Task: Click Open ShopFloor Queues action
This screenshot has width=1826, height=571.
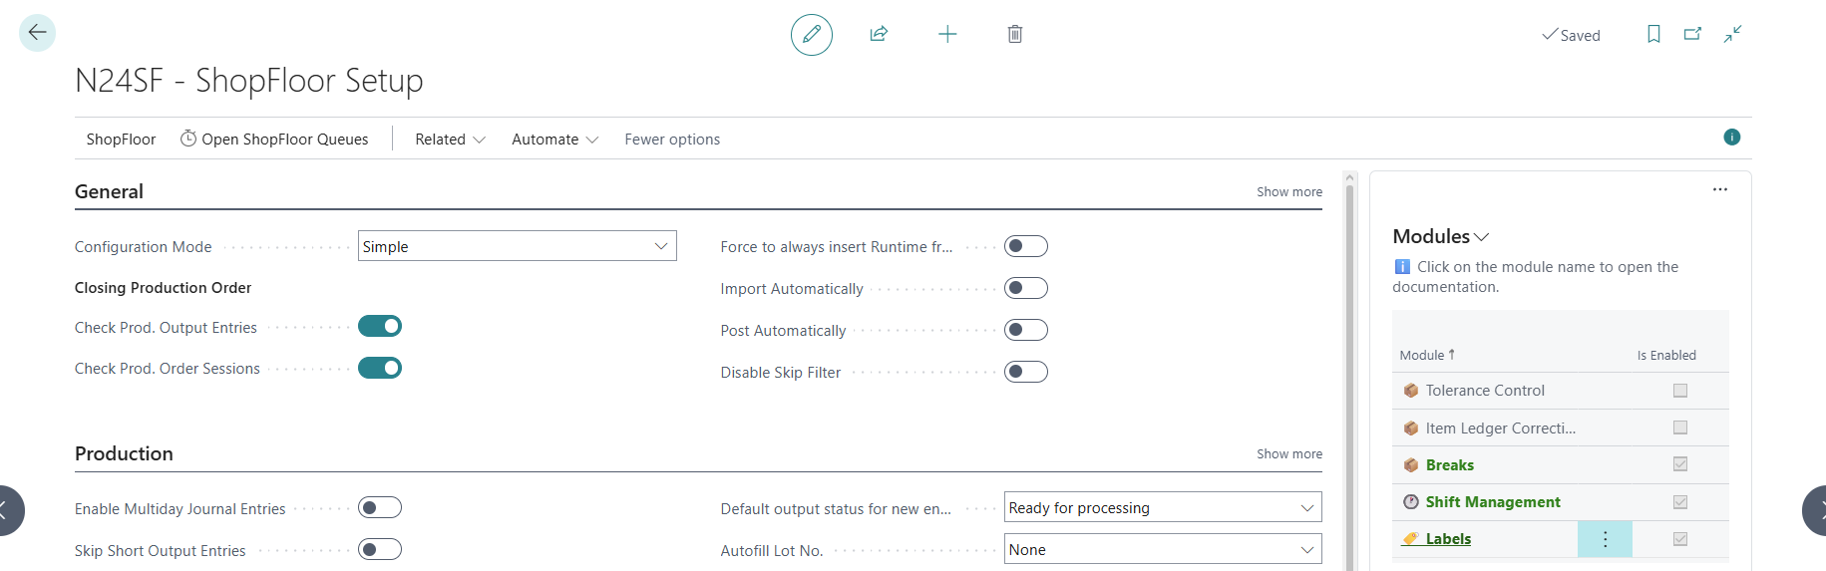Action: point(274,140)
